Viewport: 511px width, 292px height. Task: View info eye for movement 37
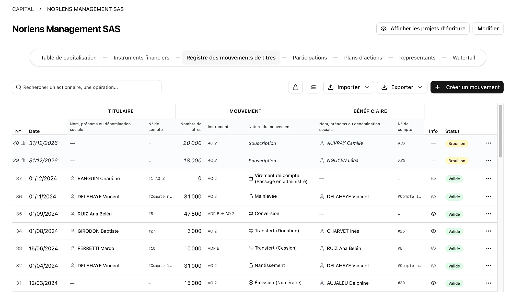(x=433, y=178)
